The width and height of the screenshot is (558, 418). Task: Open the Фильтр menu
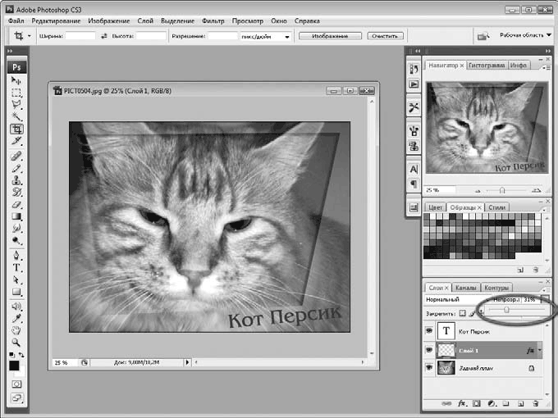click(x=213, y=20)
